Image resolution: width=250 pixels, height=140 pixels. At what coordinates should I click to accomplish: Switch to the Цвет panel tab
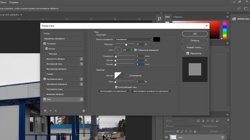tap(168, 17)
